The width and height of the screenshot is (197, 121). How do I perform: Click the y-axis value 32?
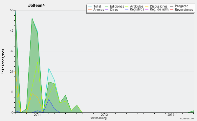tap(12, 51)
